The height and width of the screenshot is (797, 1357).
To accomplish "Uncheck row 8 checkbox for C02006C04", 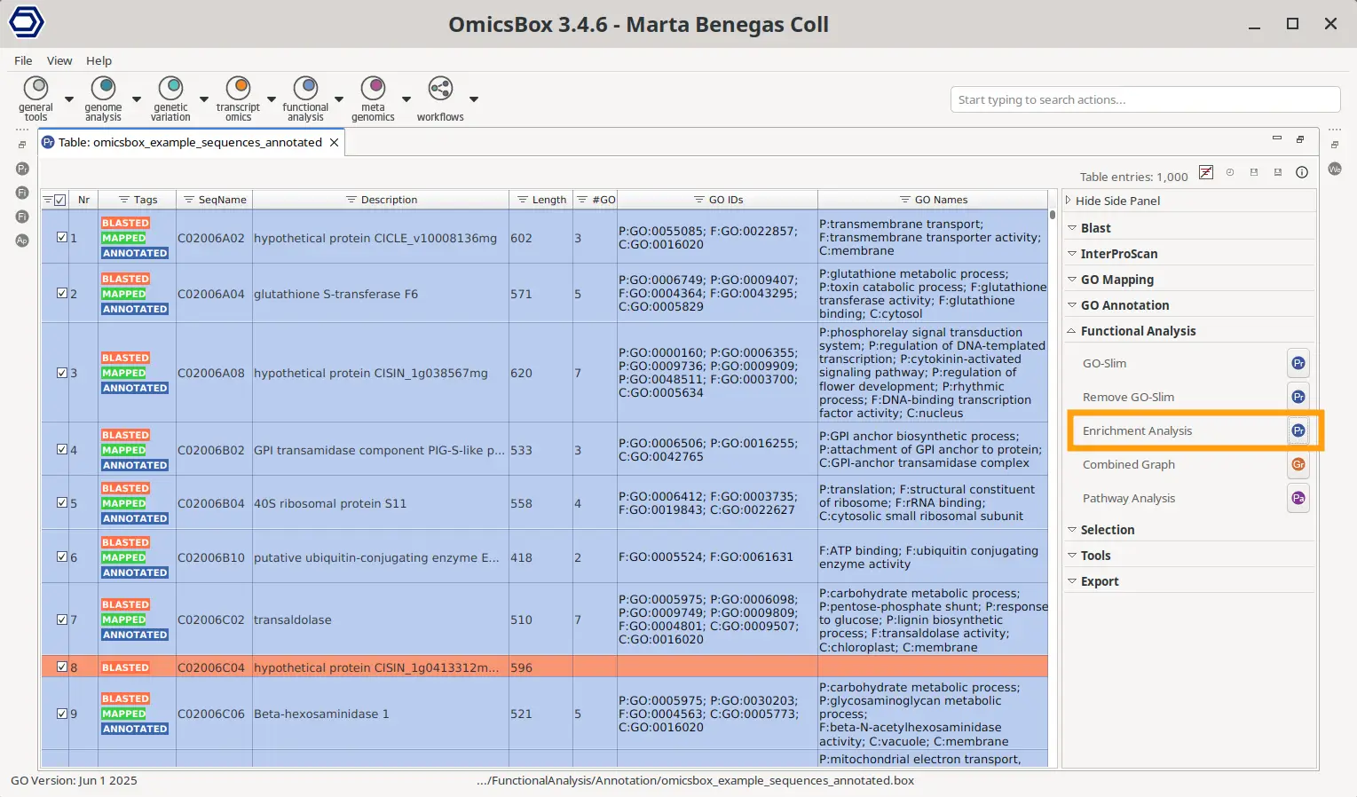I will click(x=62, y=667).
